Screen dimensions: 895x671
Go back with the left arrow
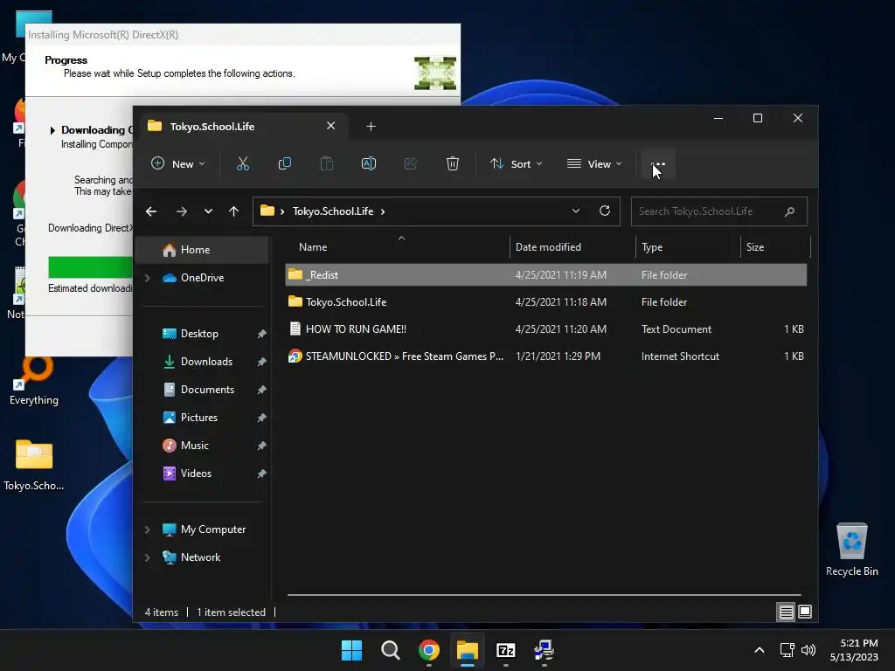click(151, 211)
